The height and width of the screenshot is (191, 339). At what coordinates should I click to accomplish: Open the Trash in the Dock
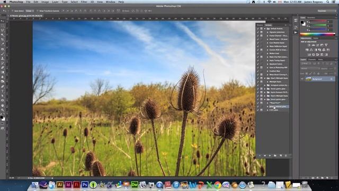[305, 185]
